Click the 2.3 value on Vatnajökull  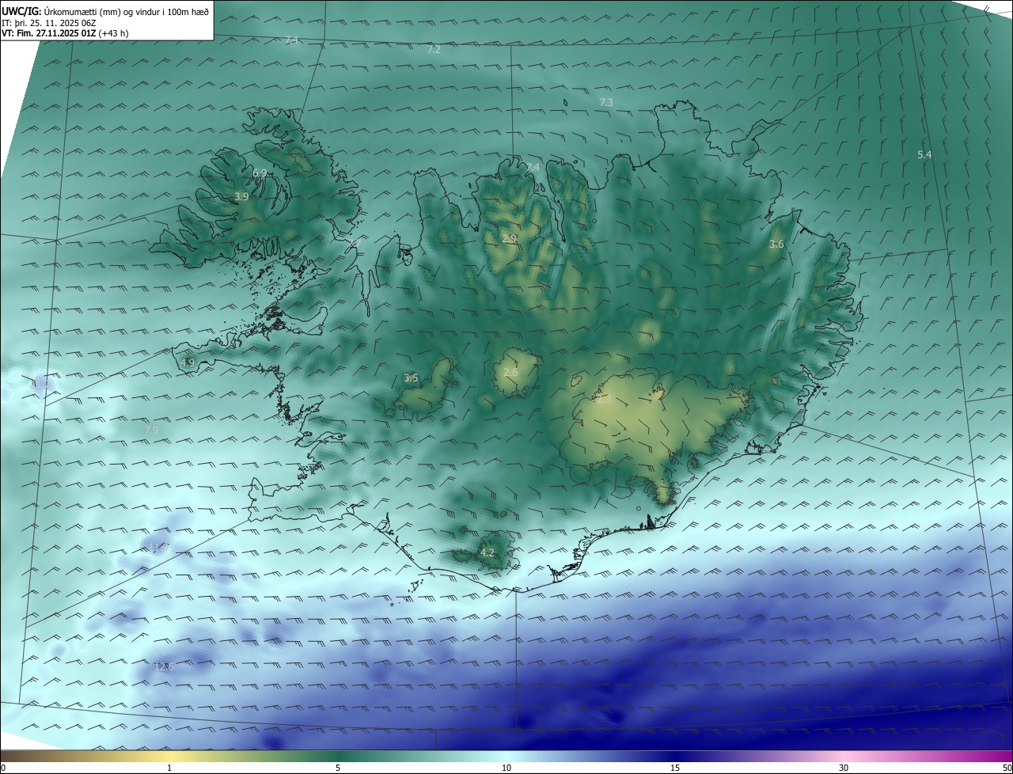tap(603, 400)
